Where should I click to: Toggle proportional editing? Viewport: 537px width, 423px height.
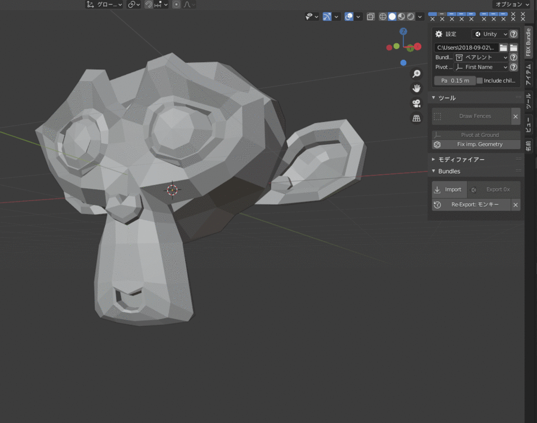click(176, 4)
